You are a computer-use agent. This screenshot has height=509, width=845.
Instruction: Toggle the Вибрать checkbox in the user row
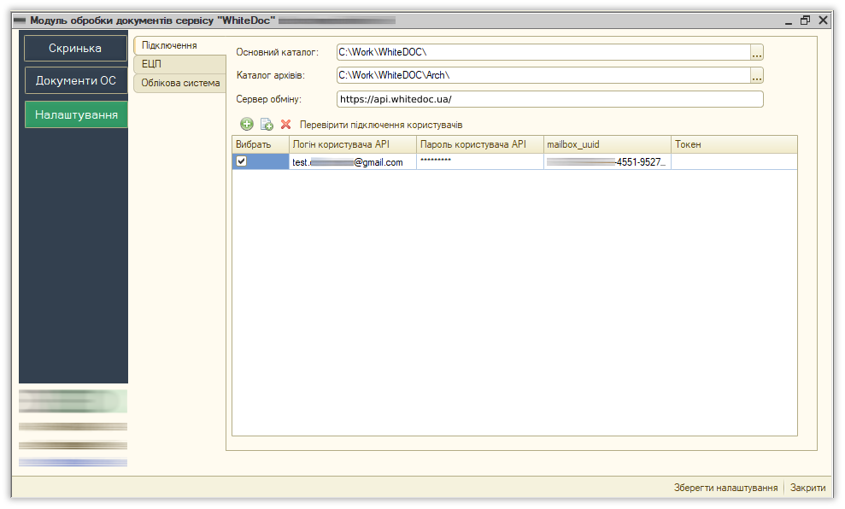(242, 161)
